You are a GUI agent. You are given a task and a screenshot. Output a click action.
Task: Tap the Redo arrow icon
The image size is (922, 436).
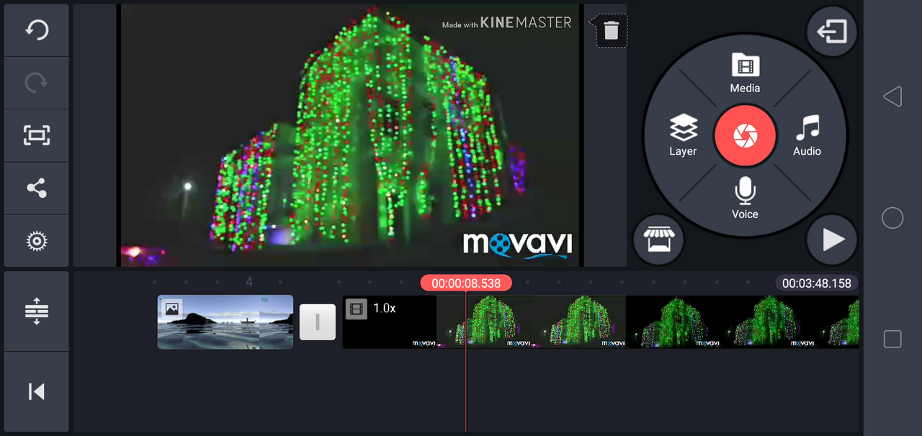[x=37, y=83]
